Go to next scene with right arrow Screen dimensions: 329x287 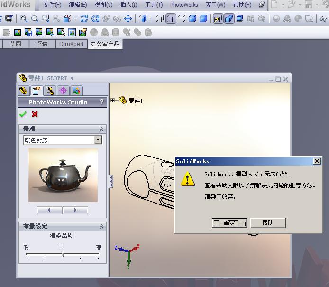click(75, 210)
